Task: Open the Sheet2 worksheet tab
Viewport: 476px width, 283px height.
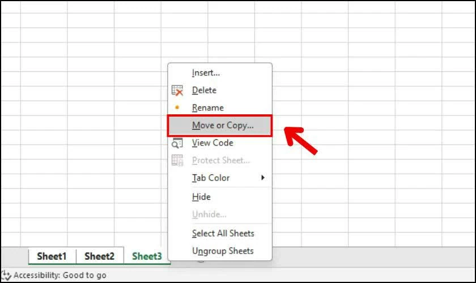Action: pyautogui.click(x=99, y=256)
